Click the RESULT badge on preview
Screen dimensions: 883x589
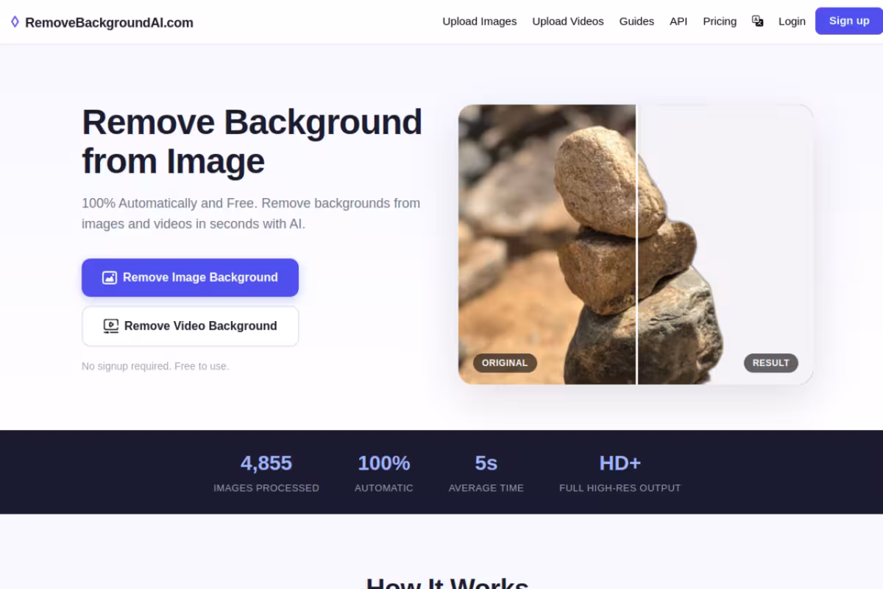tap(770, 363)
